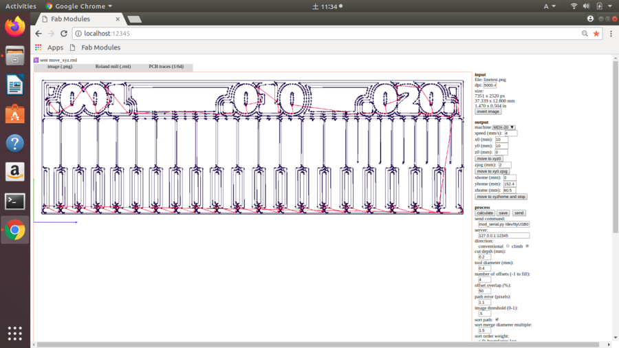Click the y0 (mm) field

pos(501,146)
